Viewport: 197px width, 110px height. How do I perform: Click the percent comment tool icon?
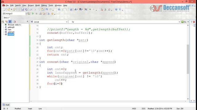pyautogui.click(x=80, y=9)
